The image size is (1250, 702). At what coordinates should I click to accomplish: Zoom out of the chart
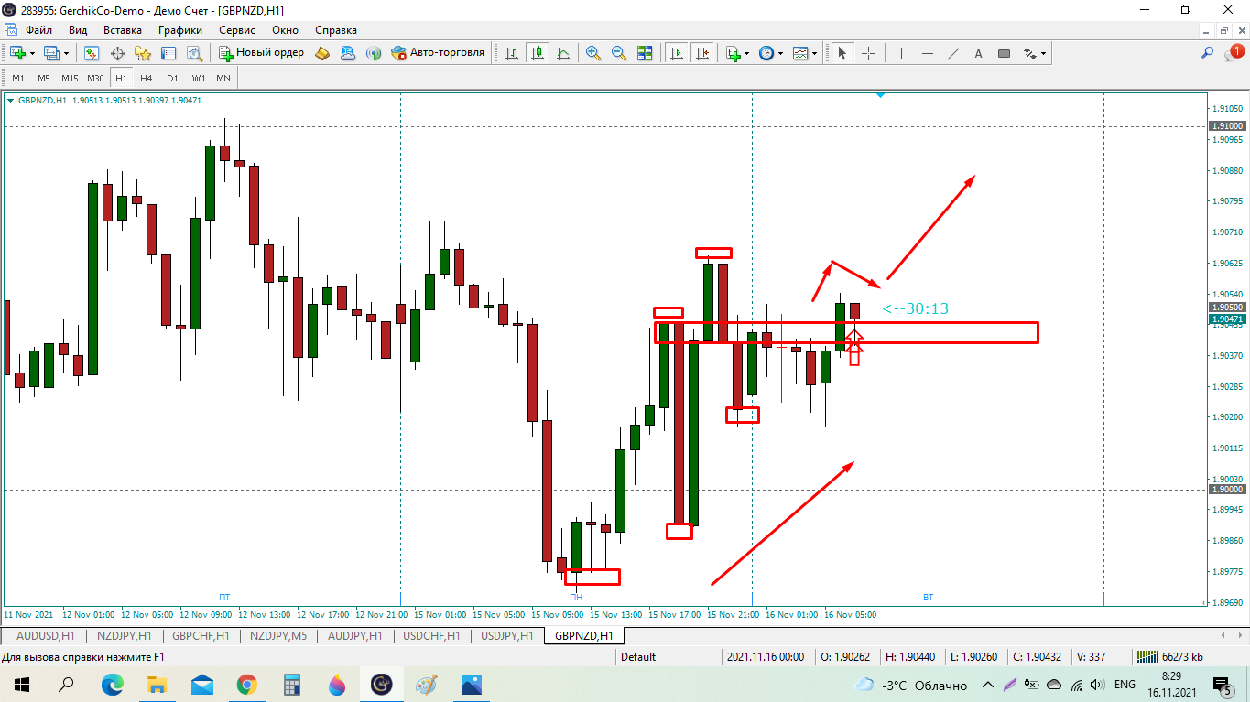tap(619, 53)
